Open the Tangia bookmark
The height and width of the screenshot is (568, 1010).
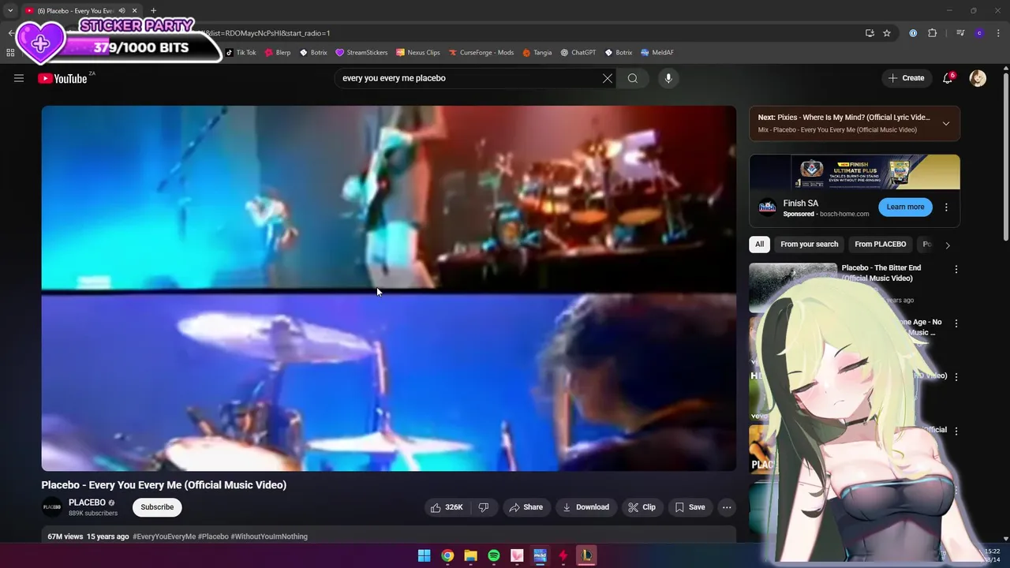point(537,53)
